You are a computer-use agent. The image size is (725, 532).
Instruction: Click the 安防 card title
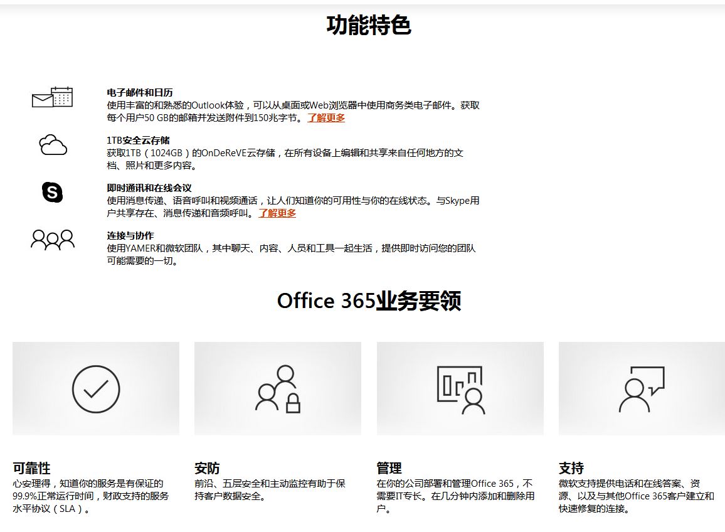tap(207, 468)
